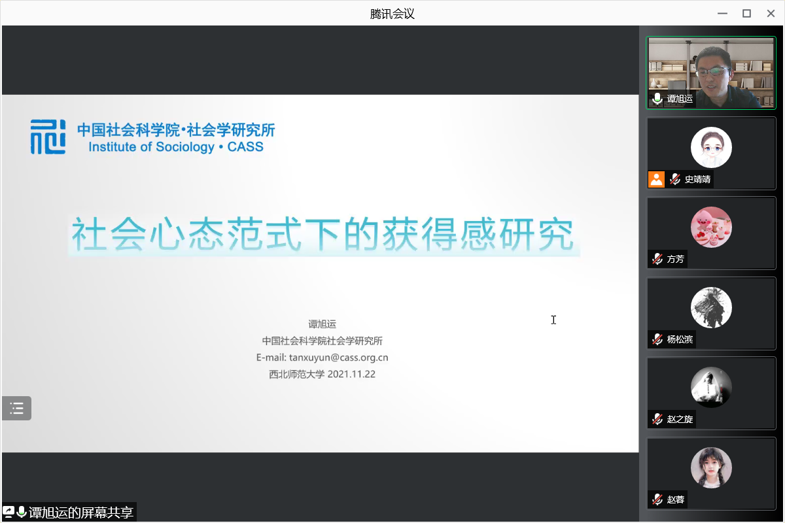The image size is (785, 523).
Task: Click the muted mic icon beside 赵之旋
Action: tap(657, 419)
